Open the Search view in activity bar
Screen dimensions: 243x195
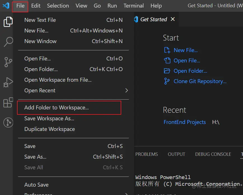pos(8,42)
